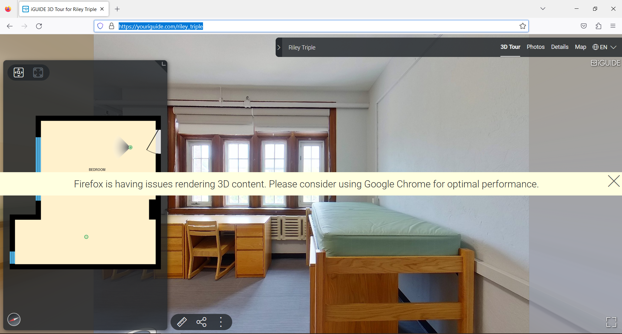622x334 pixels.
Task: Activate the measurement ruler tool
Action: click(182, 322)
